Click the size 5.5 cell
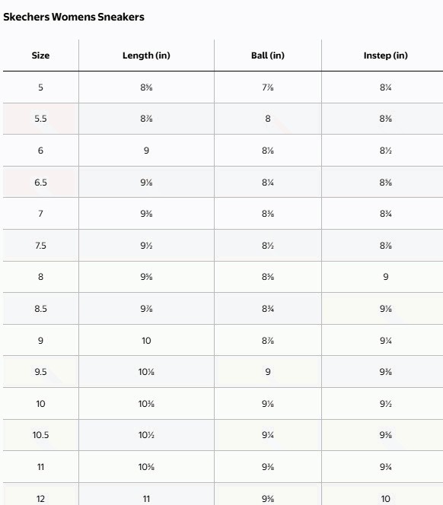 click(x=40, y=119)
